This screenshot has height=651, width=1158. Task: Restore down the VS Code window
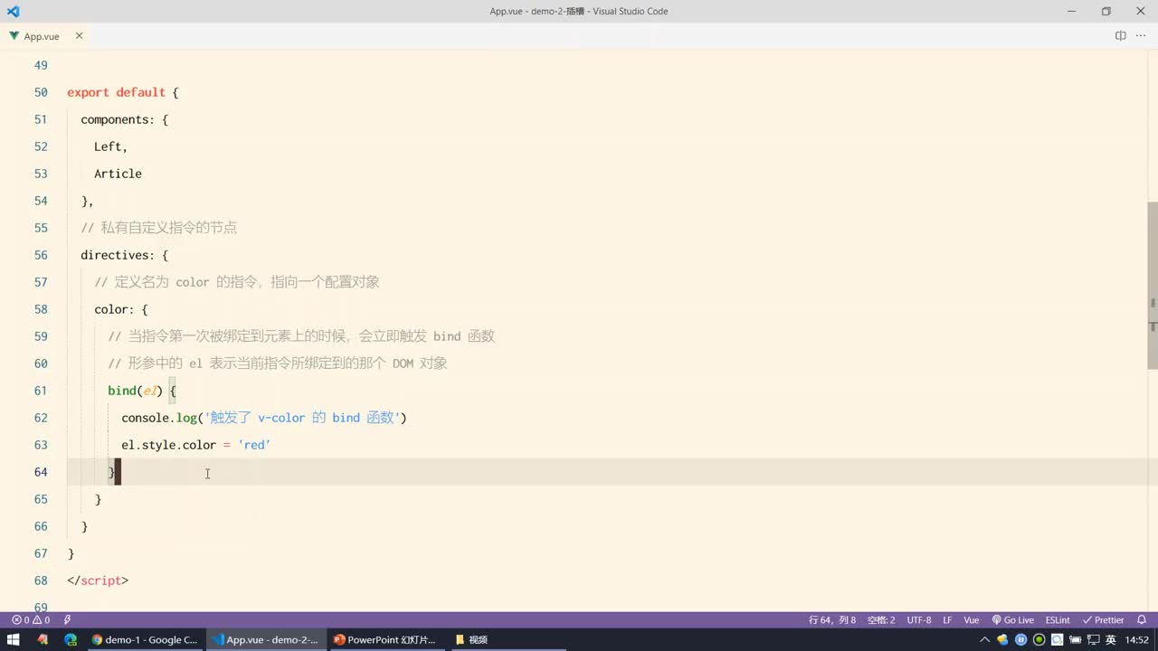pos(1106,11)
